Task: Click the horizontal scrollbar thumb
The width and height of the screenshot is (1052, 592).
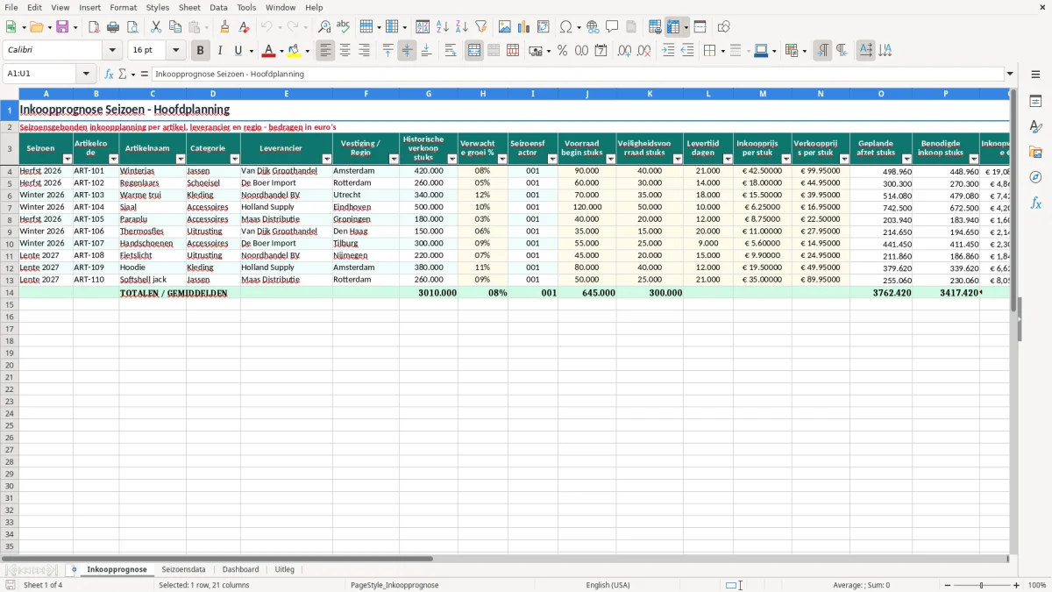Action: pyautogui.click(x=217, y=559)
